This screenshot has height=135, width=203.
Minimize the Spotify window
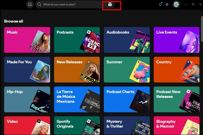click(x=185, y=4)
